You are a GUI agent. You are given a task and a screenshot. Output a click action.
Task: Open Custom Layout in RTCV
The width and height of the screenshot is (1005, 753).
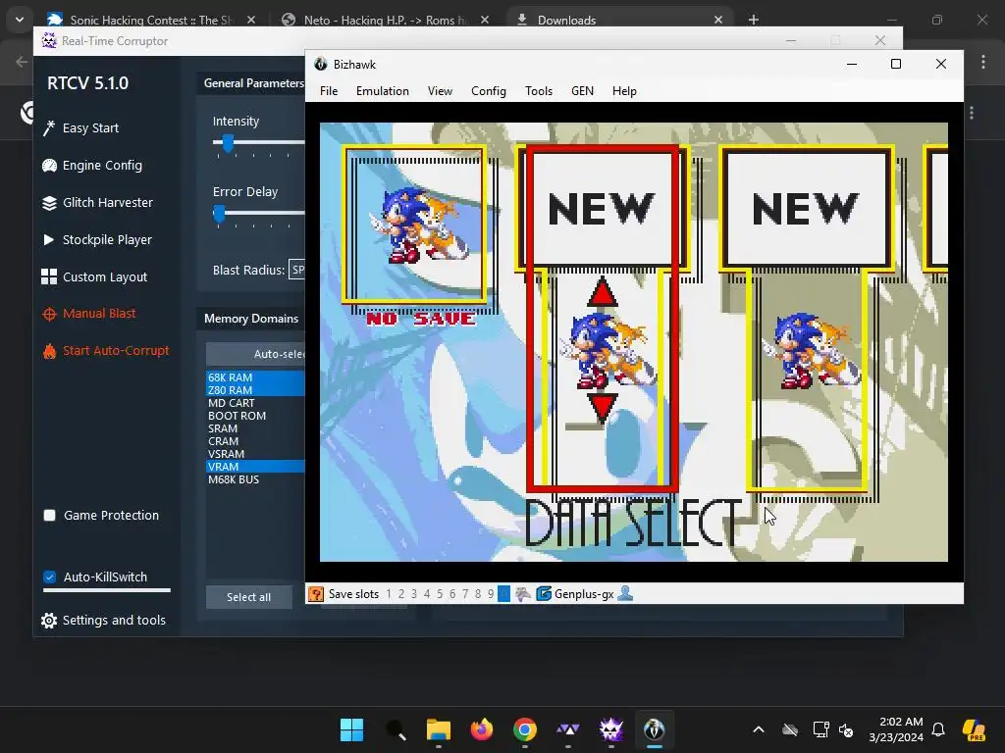pyautogui.click(x=94, y=276)
